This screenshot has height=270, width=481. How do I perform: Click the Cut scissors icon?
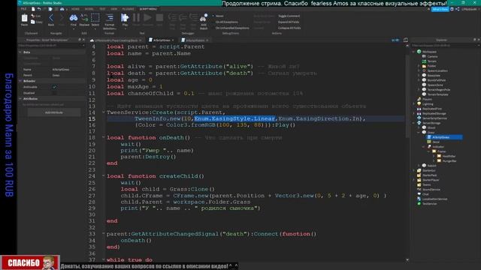[x=33, y=16]
